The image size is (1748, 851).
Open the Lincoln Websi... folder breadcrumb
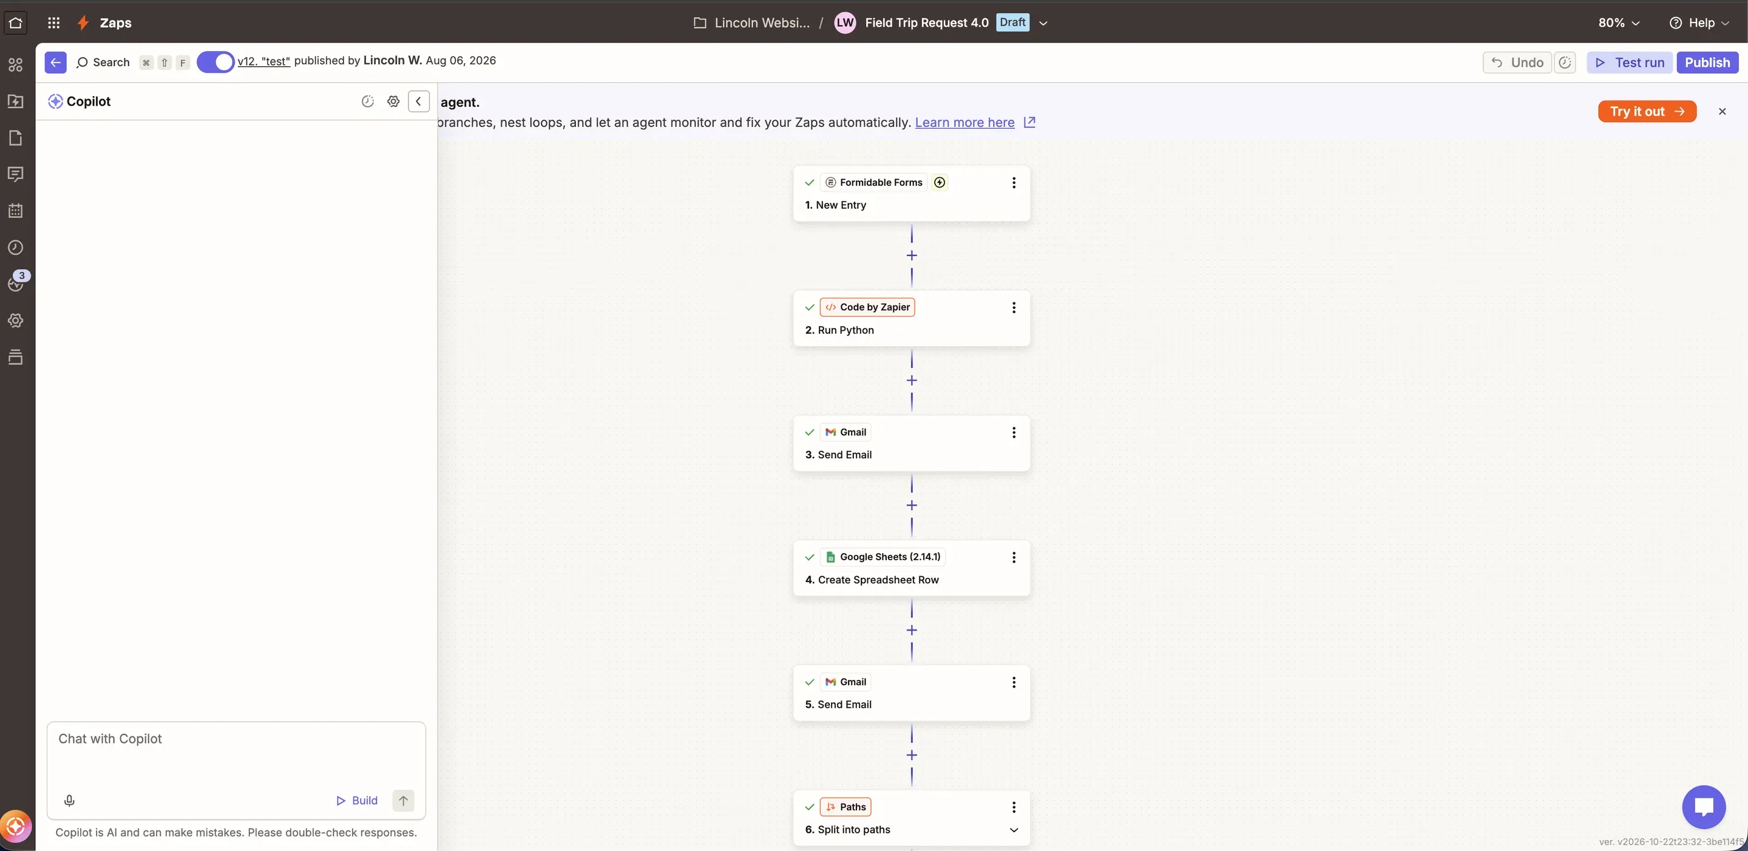coord(751,22)
